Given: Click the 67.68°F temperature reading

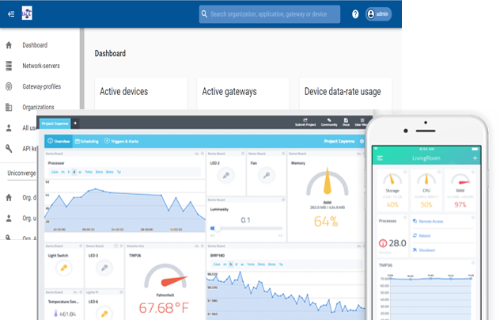Looking at the screenshot, I should [164, 308].
